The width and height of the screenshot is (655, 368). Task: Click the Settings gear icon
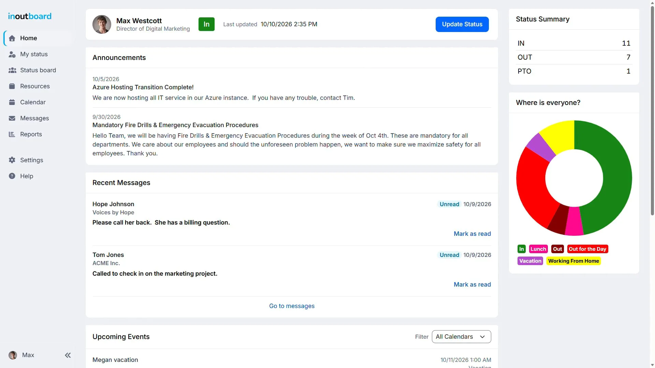[x=12, y=160]
